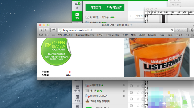
Task: Open Top Sites grid icon in bookmarks bar
Action: click(53, 35)
